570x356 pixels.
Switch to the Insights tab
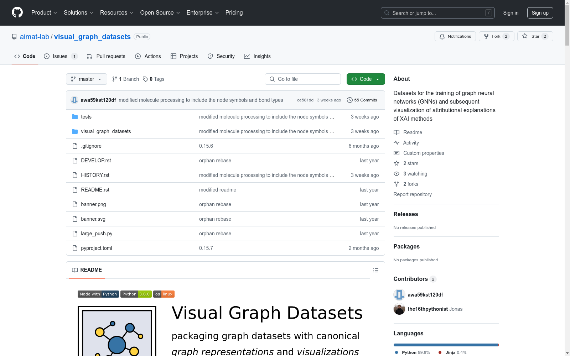pos(258,56)
